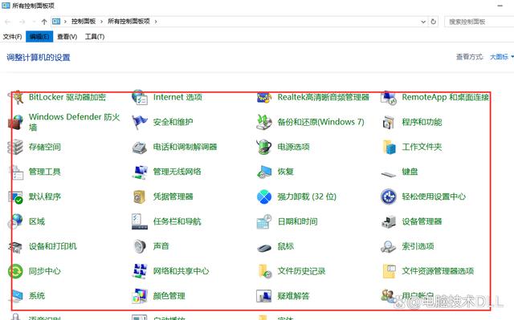Open the 索引选项 text link
The height and width of the screenshot is (320, 514).
pos(418,246)
